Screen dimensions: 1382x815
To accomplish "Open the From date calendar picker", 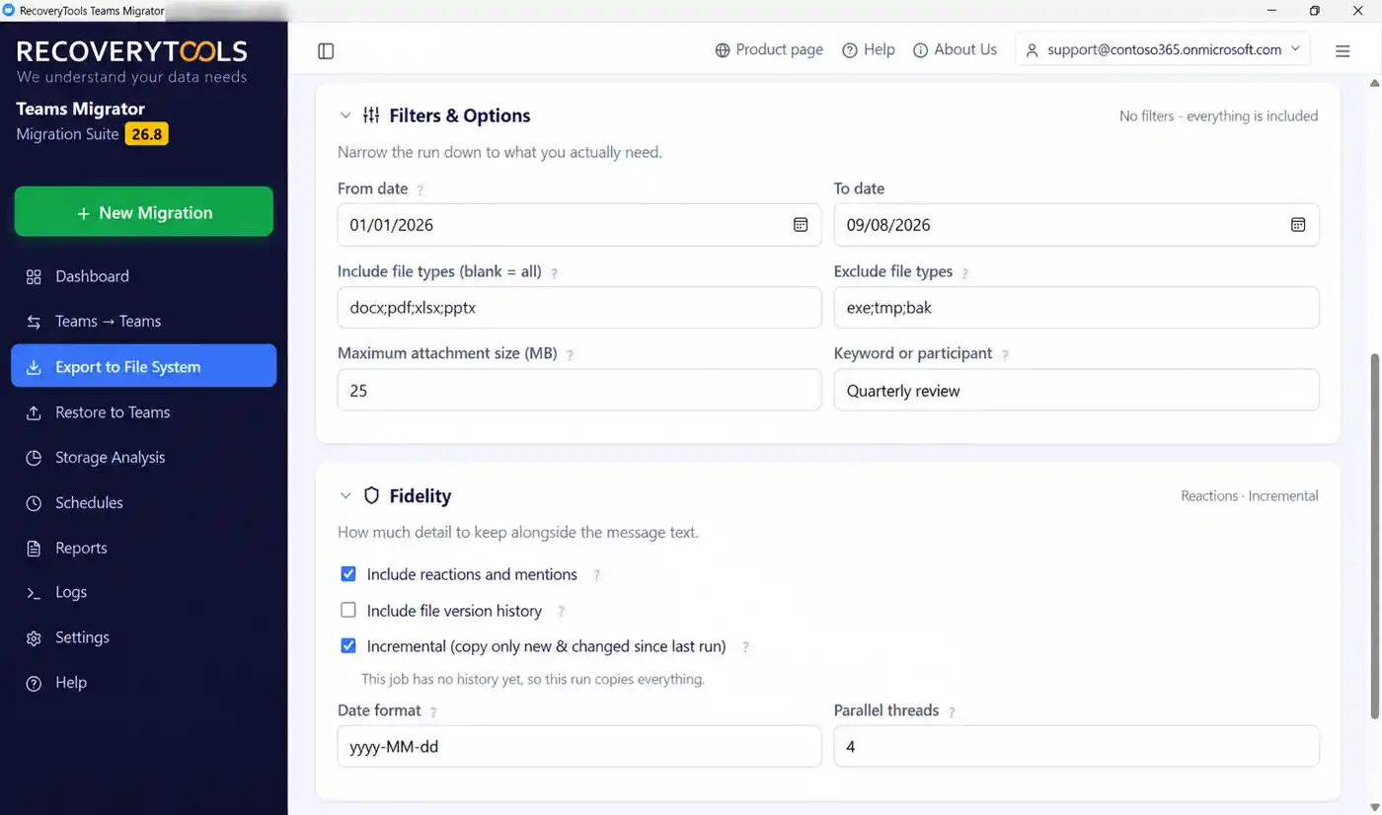I will tap(801, 225).
